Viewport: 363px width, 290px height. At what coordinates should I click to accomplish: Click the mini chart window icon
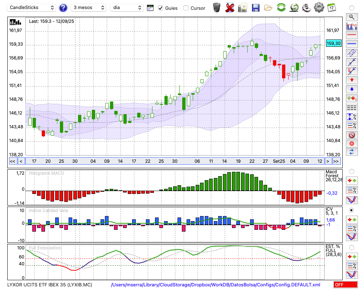(x=150, y=8)
